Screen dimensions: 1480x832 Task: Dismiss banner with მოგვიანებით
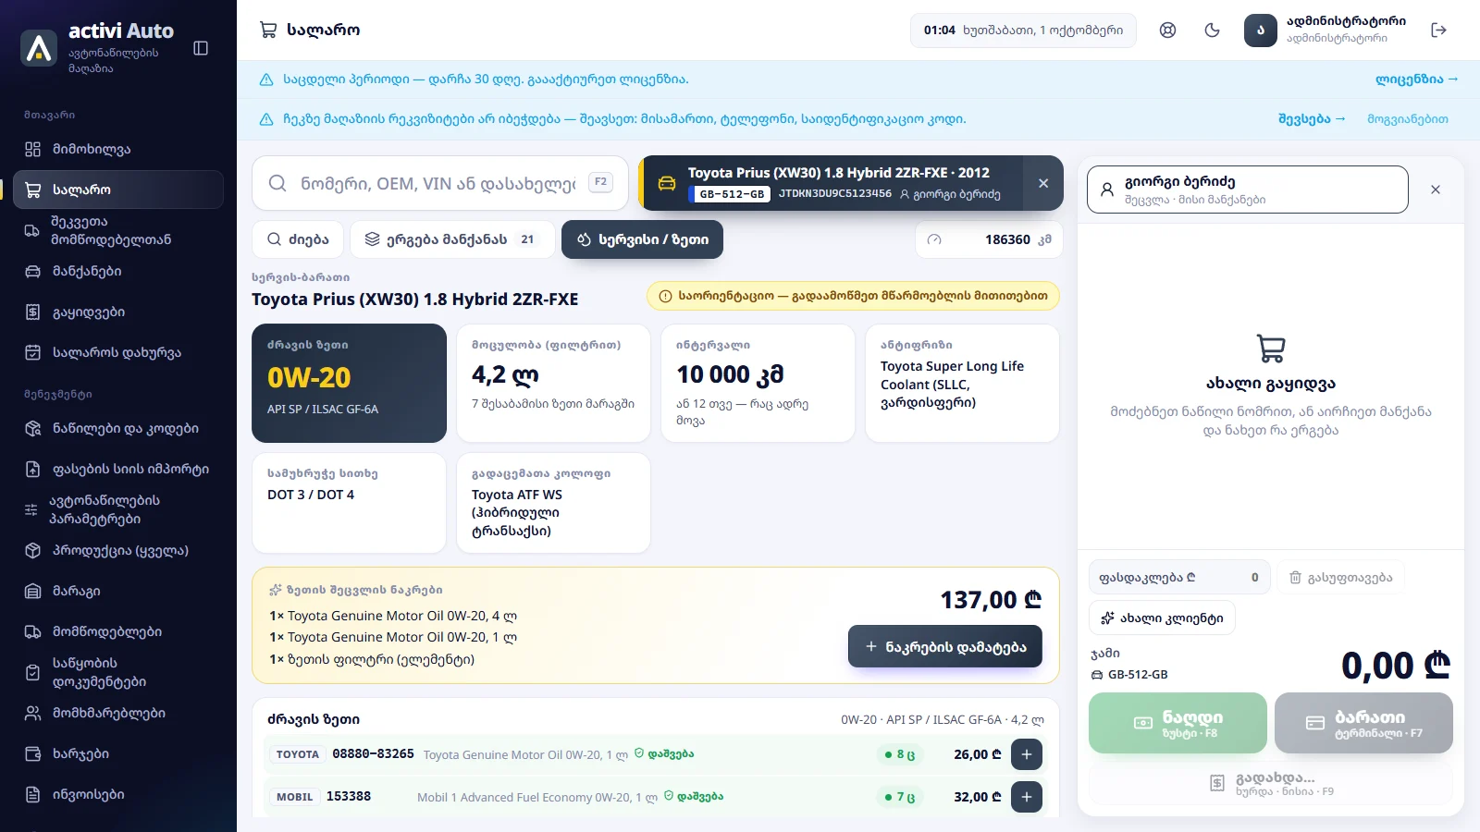click(x=1408, y=119)
